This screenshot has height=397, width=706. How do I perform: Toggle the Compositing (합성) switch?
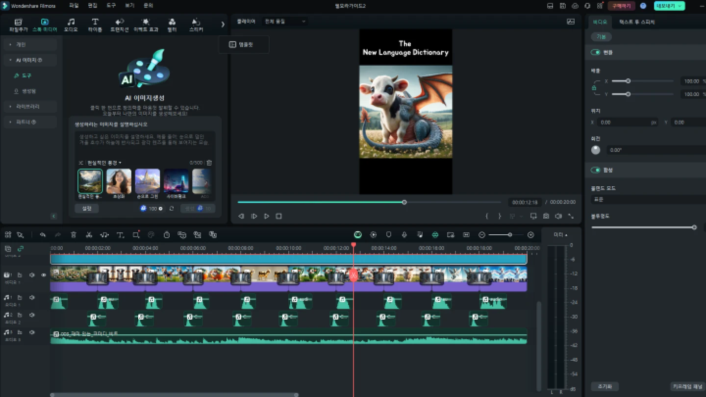point(596,170)
